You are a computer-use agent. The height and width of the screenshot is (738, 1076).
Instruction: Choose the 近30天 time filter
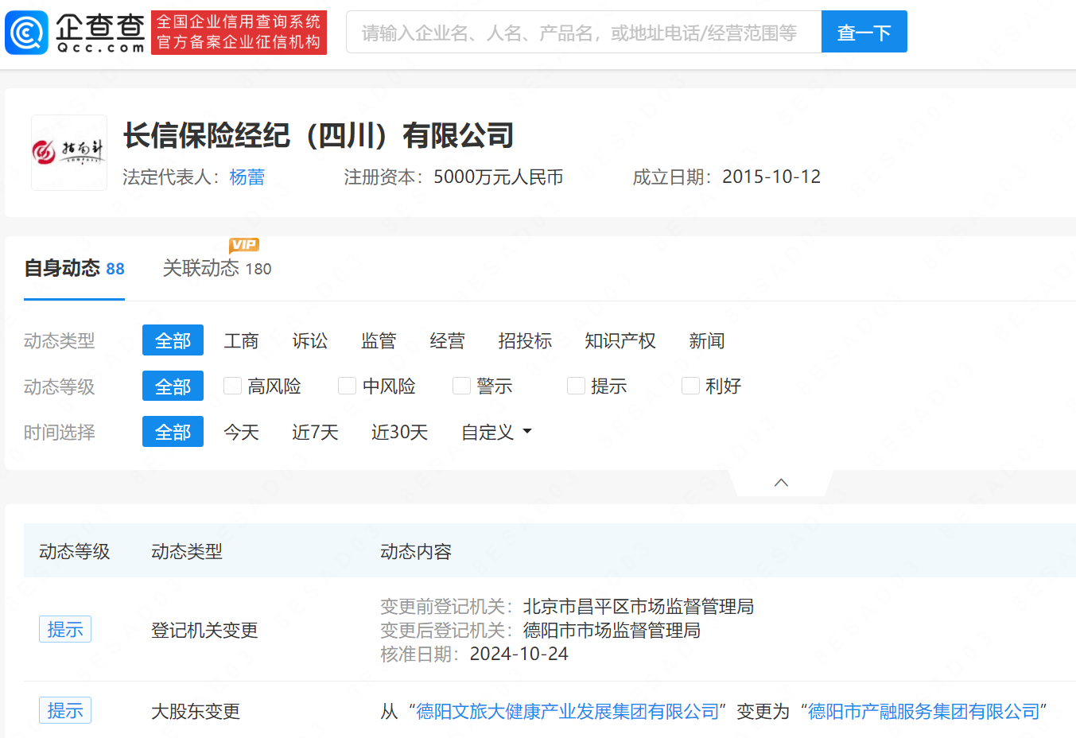pyautogui.click(x=399, y=432)
